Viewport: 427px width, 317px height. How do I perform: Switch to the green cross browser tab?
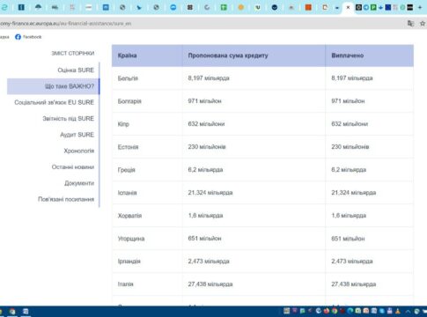(224, 7)
